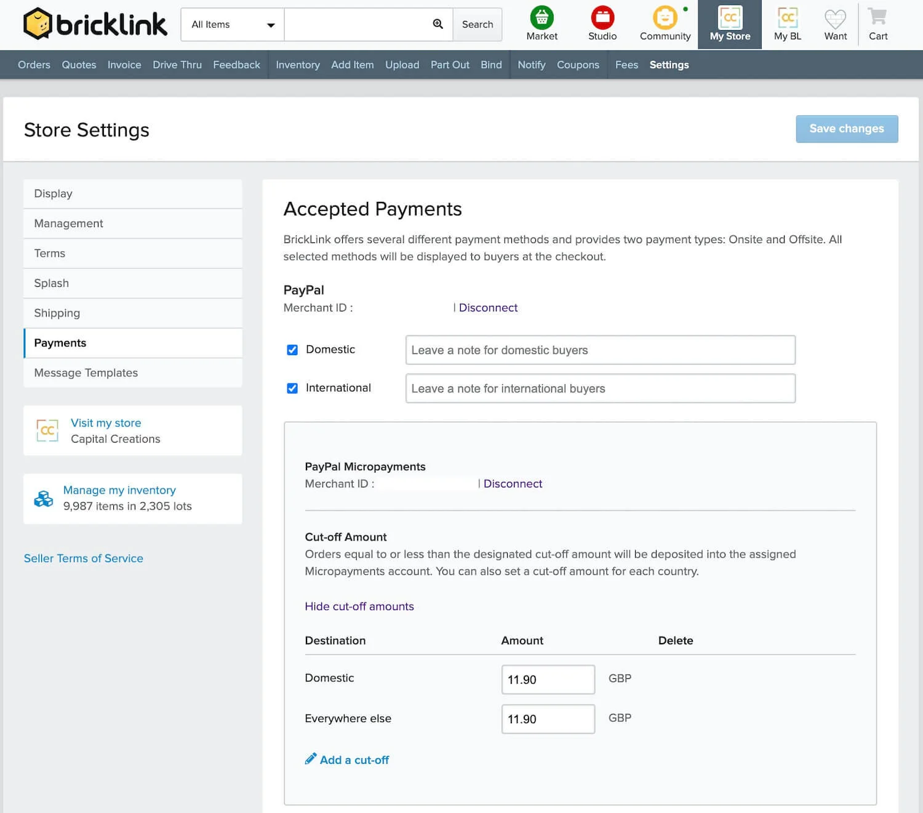Open the Settings menu item
The image size is (923, 813).
coord(669,65)
